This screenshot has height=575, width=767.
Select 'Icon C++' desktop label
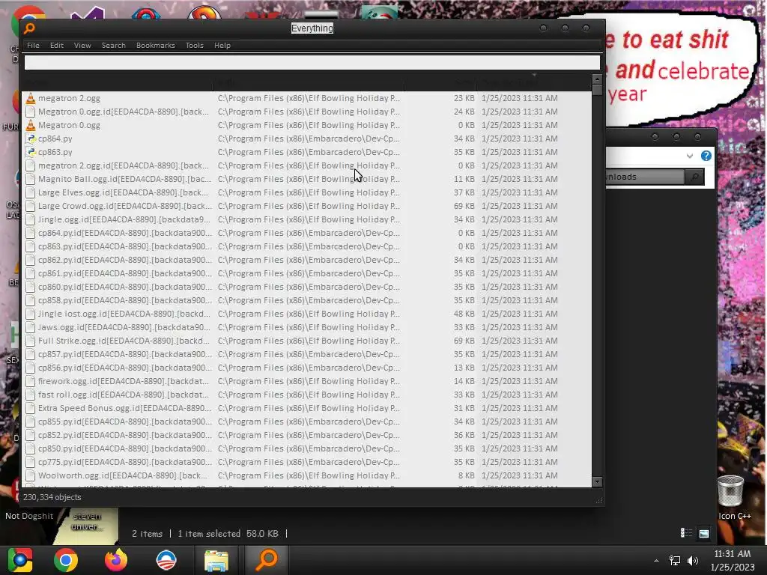click(x=734, y=517)
